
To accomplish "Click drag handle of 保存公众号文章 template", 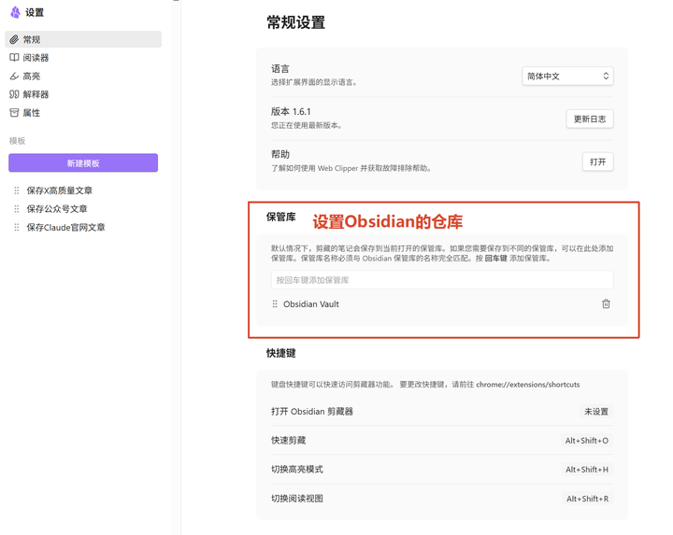I will (x=16, y=209).
